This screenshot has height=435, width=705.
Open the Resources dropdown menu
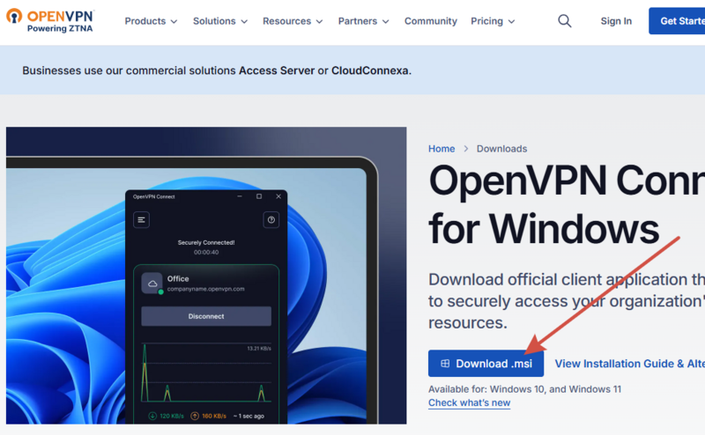pos(293,21)
